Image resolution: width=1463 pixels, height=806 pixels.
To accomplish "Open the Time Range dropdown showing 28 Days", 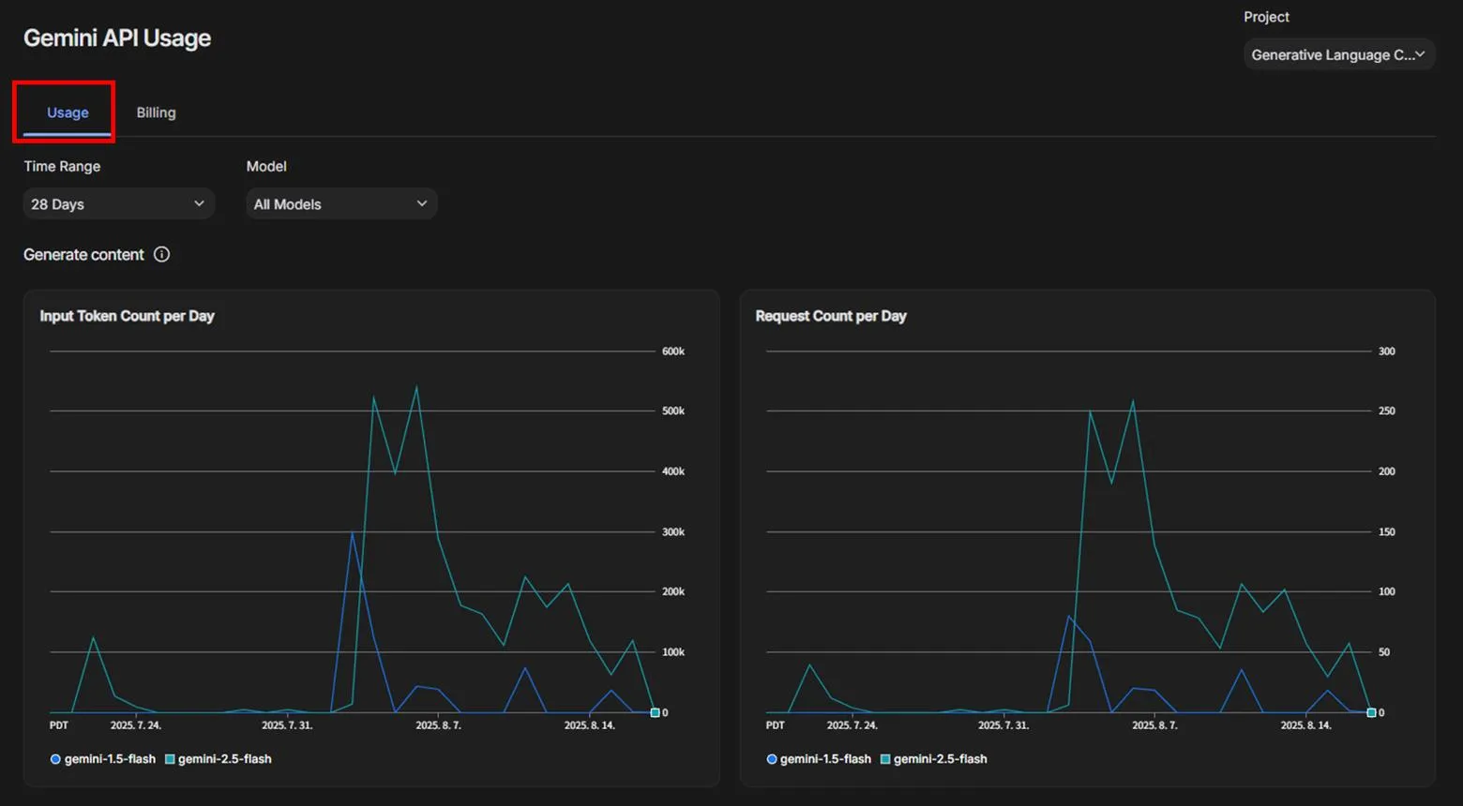I will (x=118, y=203).
